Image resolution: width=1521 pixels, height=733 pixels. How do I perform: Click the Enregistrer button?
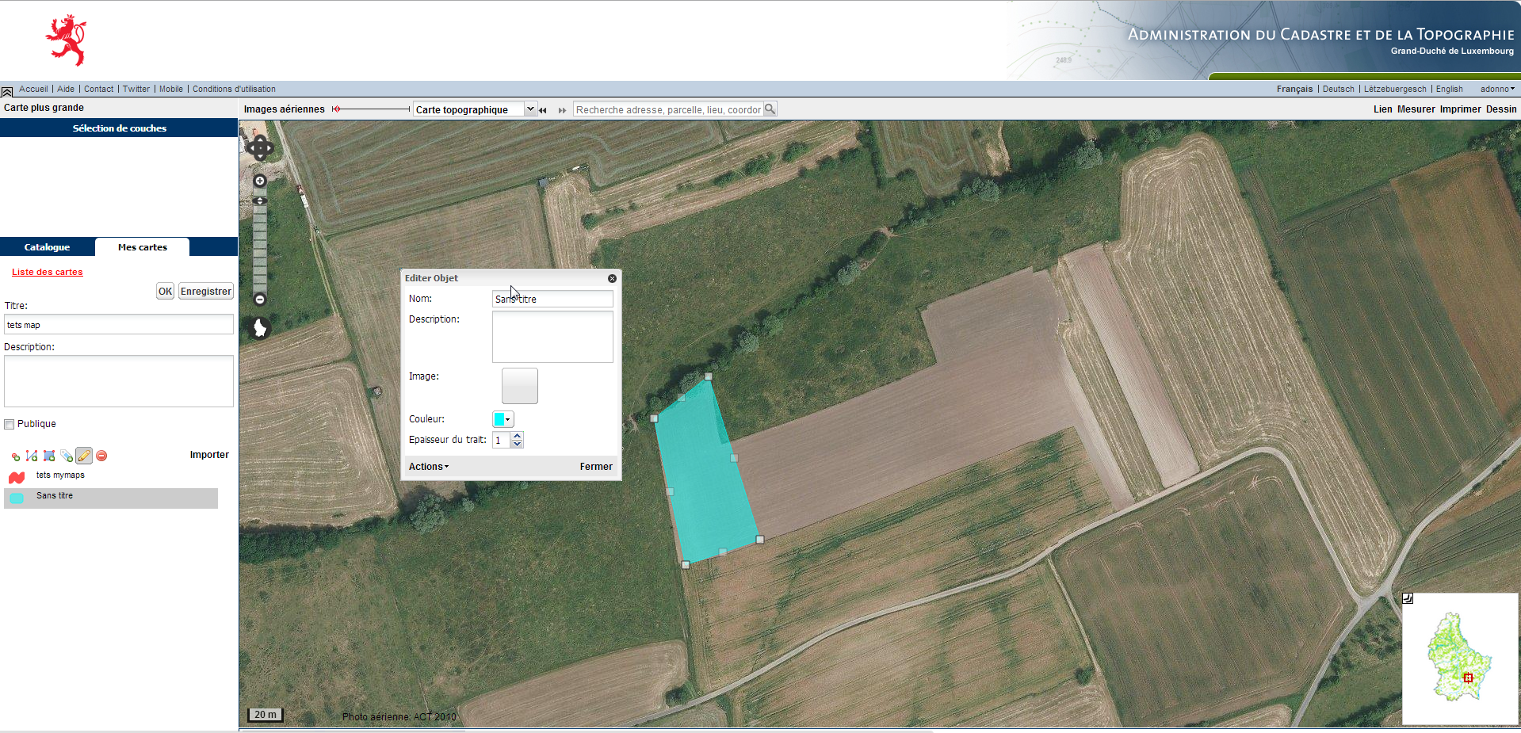point(205,292)
